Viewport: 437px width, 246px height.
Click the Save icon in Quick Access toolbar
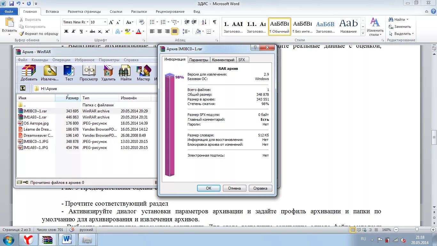(12, 4)
